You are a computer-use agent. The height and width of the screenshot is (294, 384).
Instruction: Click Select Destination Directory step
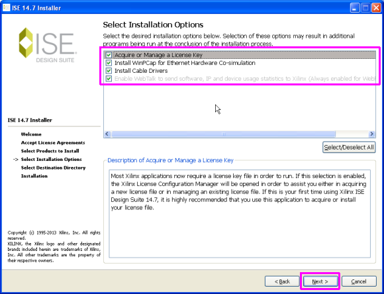click(x=53, y=168)
